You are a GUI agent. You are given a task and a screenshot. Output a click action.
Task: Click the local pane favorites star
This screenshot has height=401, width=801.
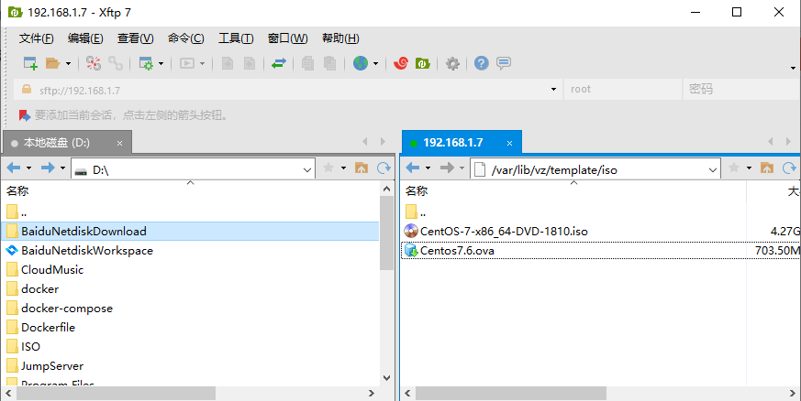(329, 168)
